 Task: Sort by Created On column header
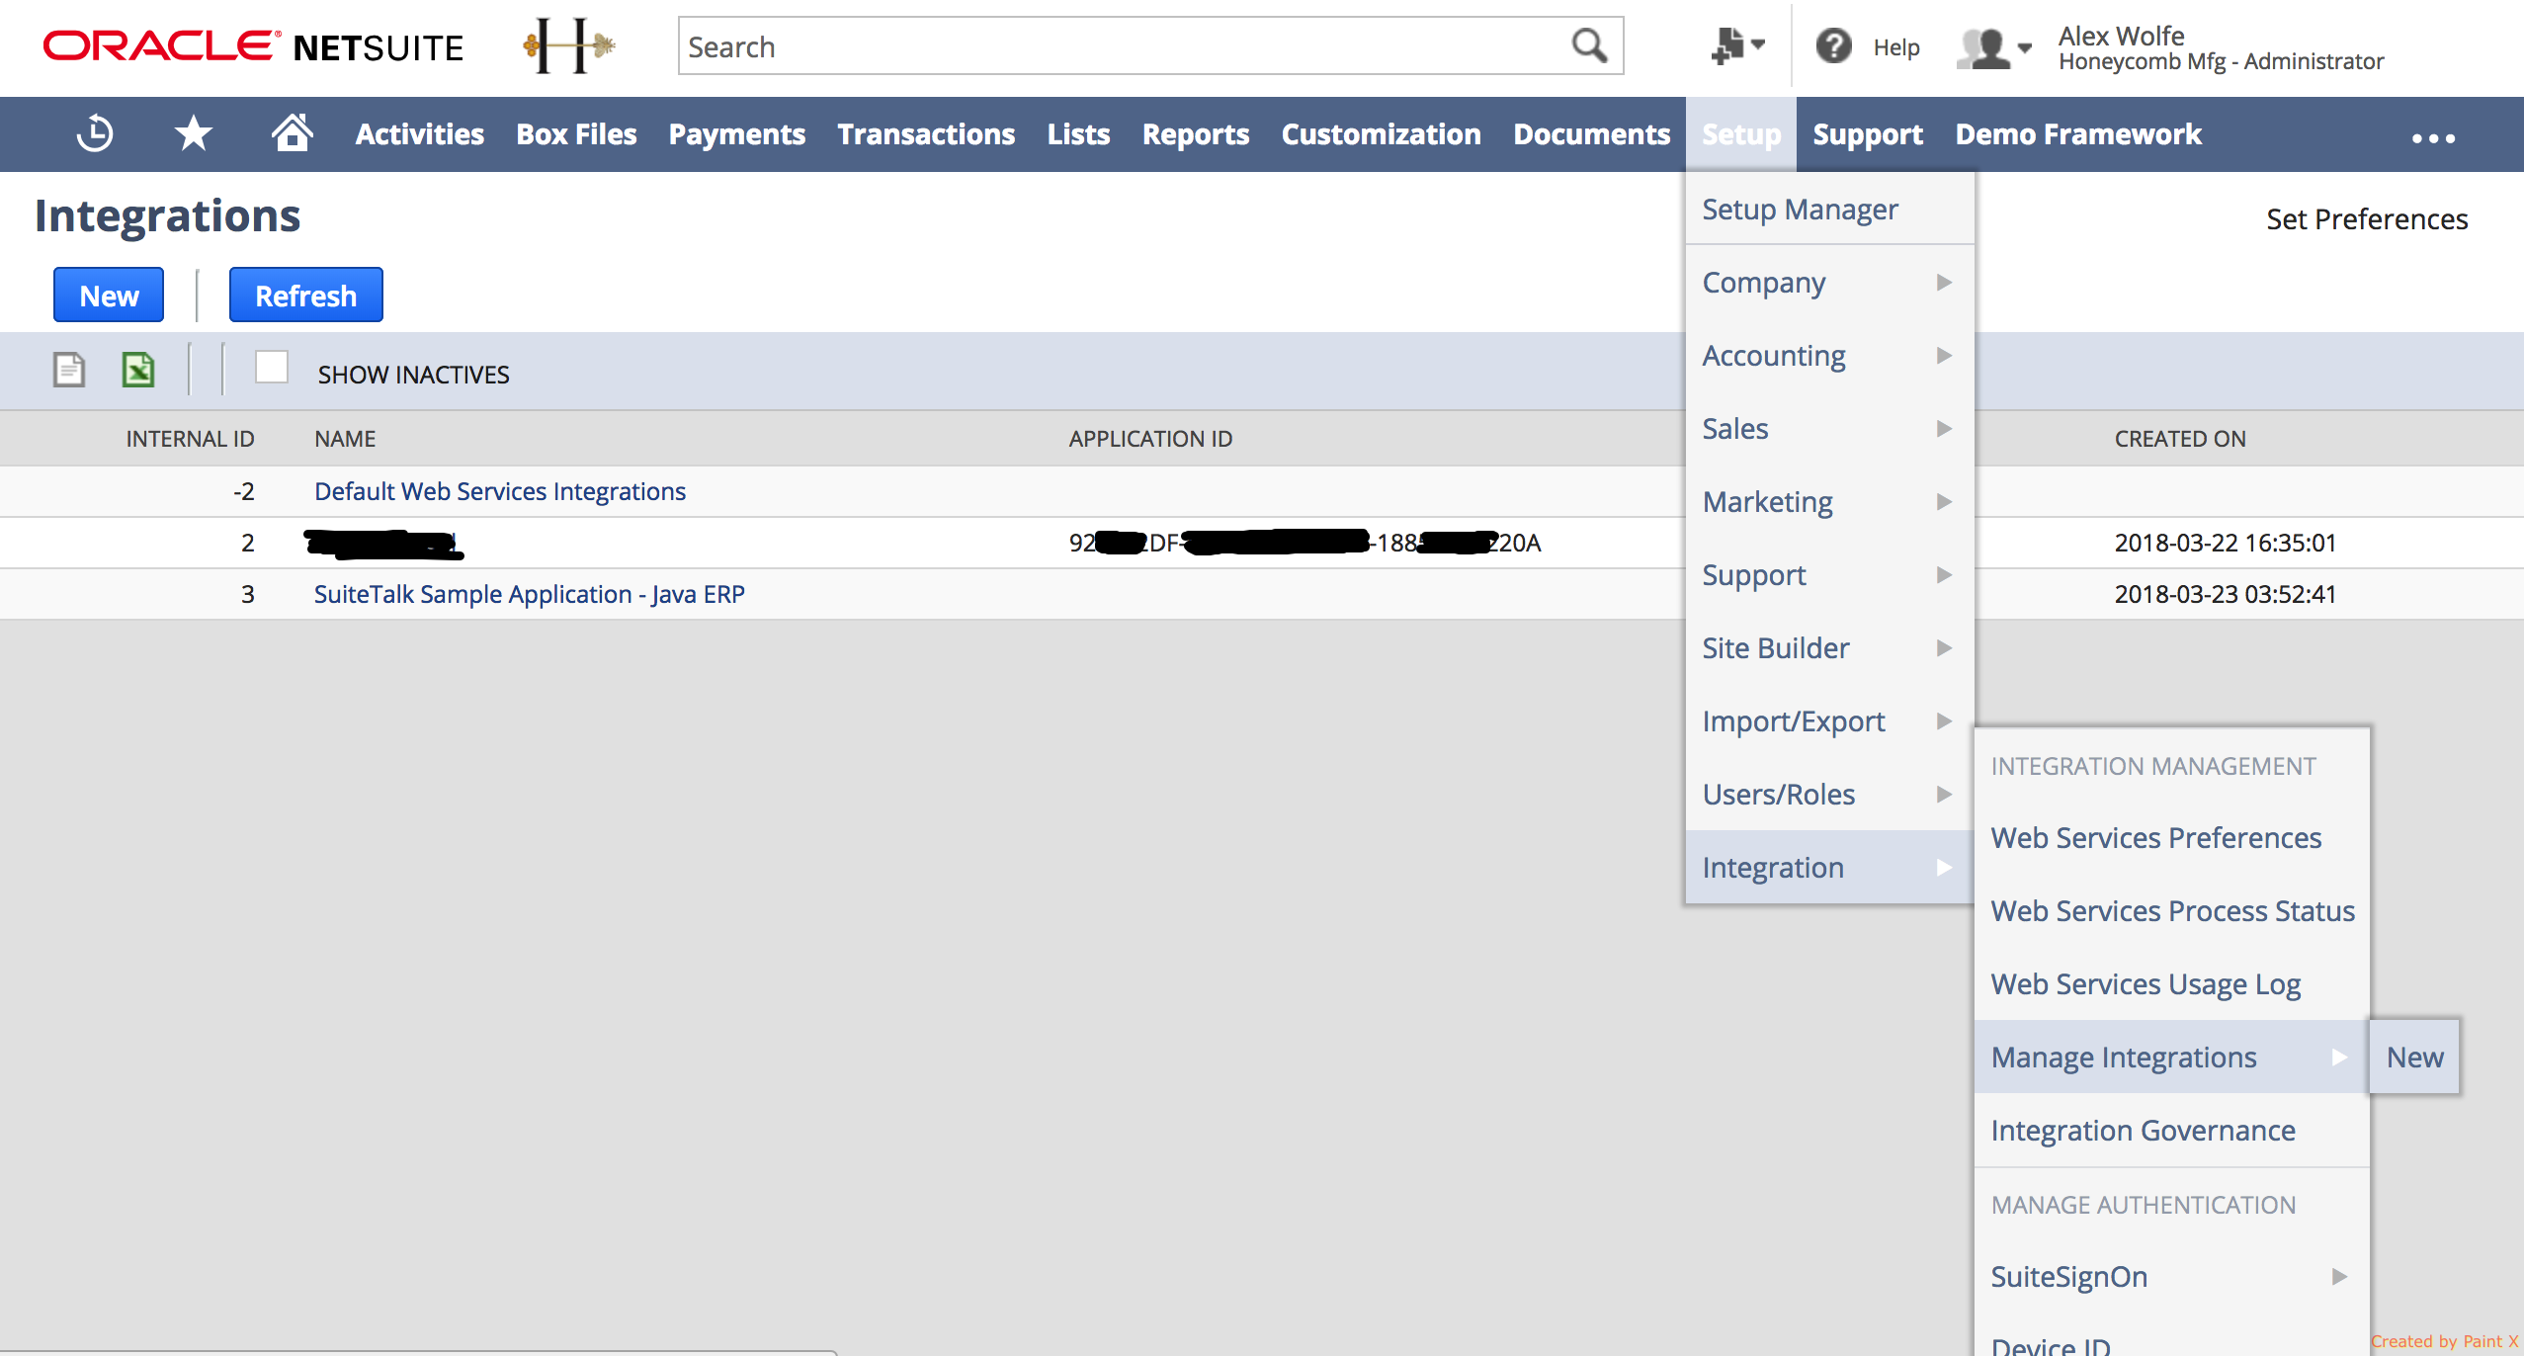coord(2180,439)
